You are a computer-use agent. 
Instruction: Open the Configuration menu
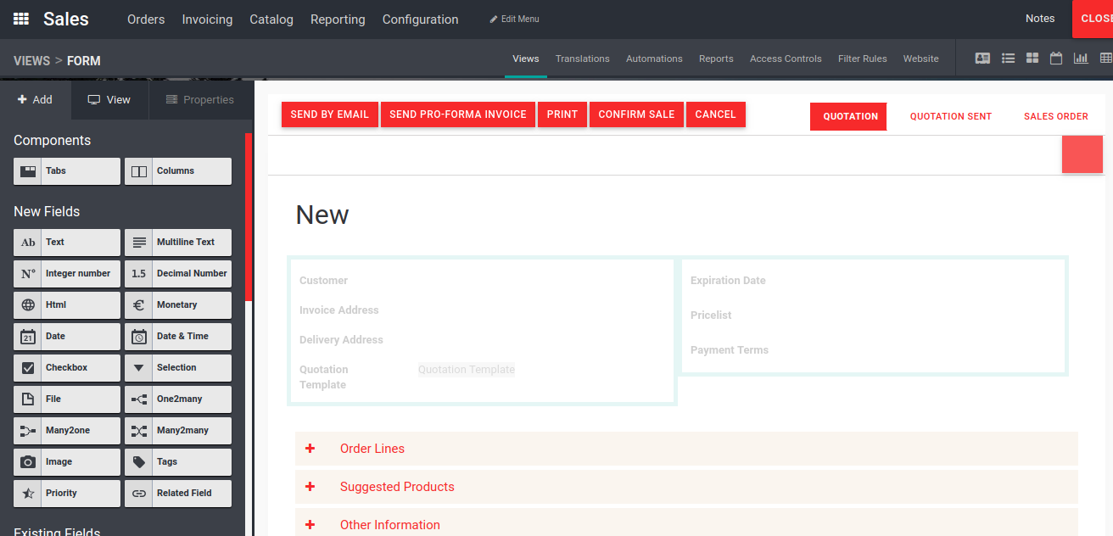pyautogui.click(x=420, y=20)
